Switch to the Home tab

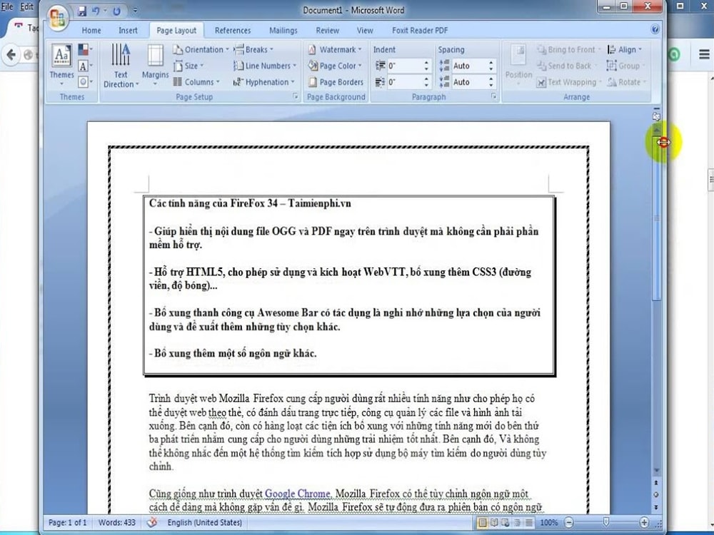[x=91, y=31]
